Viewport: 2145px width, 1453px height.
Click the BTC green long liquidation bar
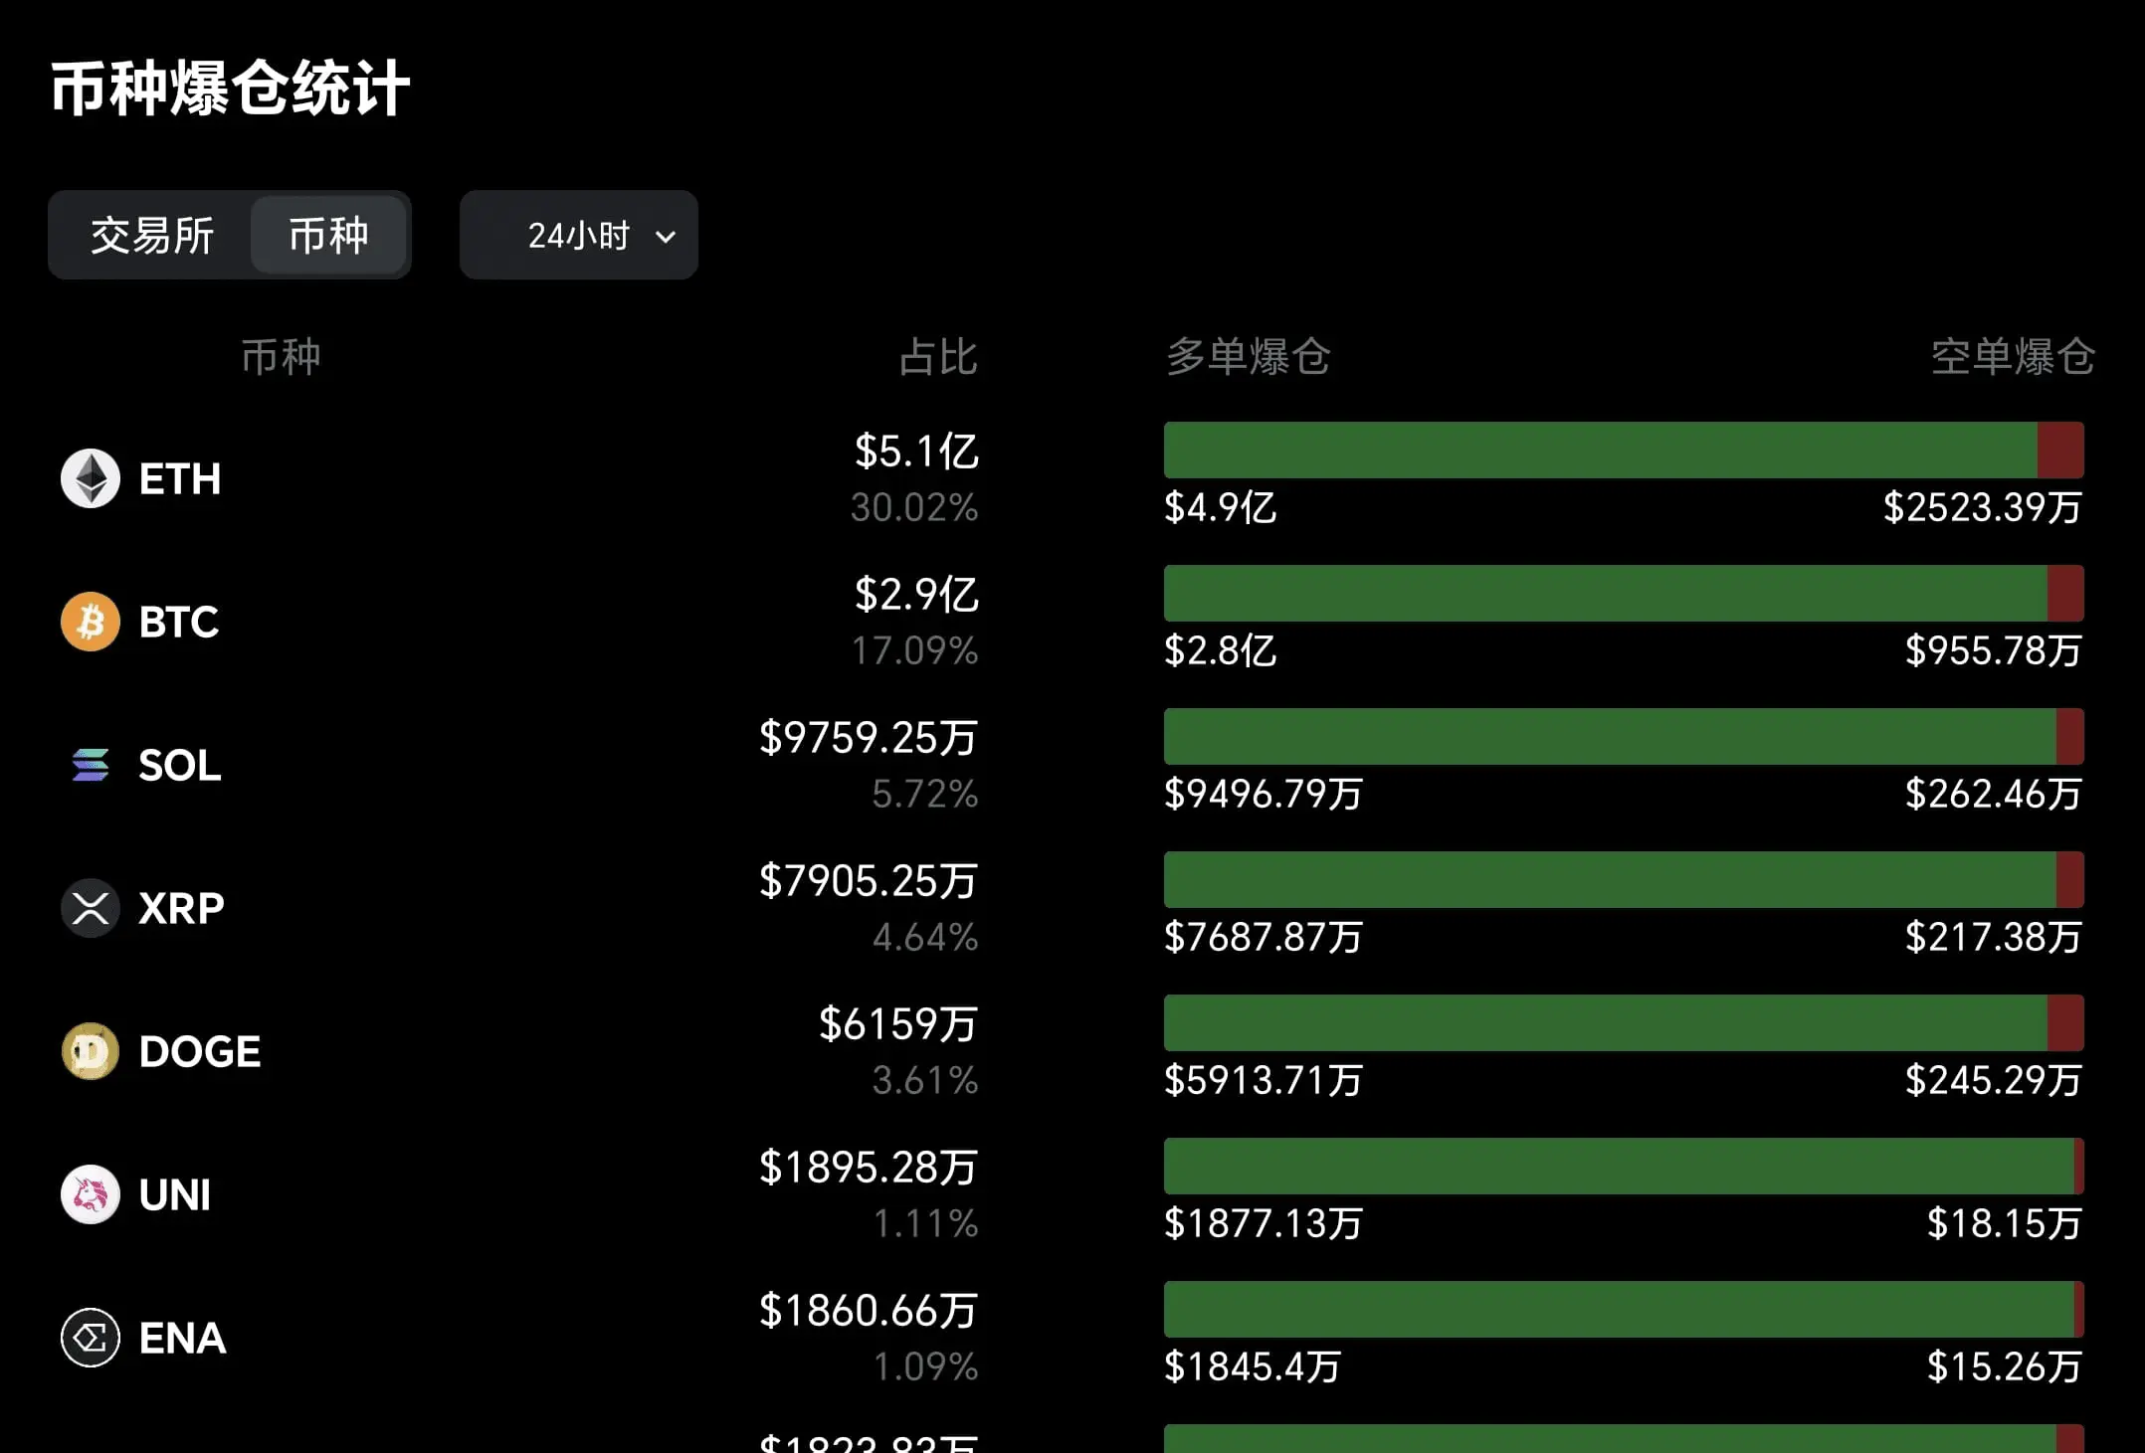(1606, 594)
